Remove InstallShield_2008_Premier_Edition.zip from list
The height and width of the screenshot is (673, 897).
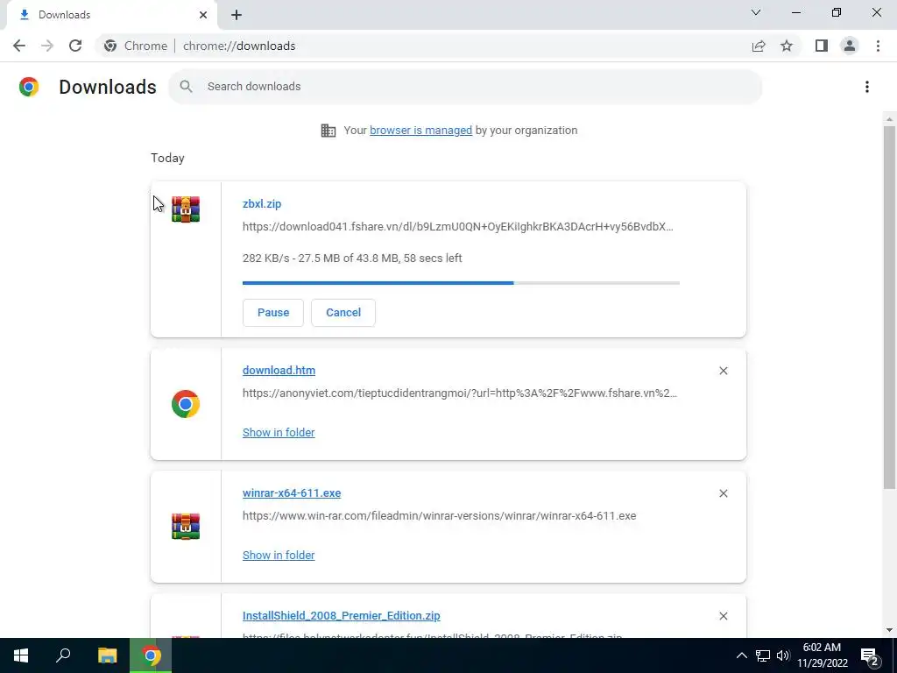coord(723,616)
